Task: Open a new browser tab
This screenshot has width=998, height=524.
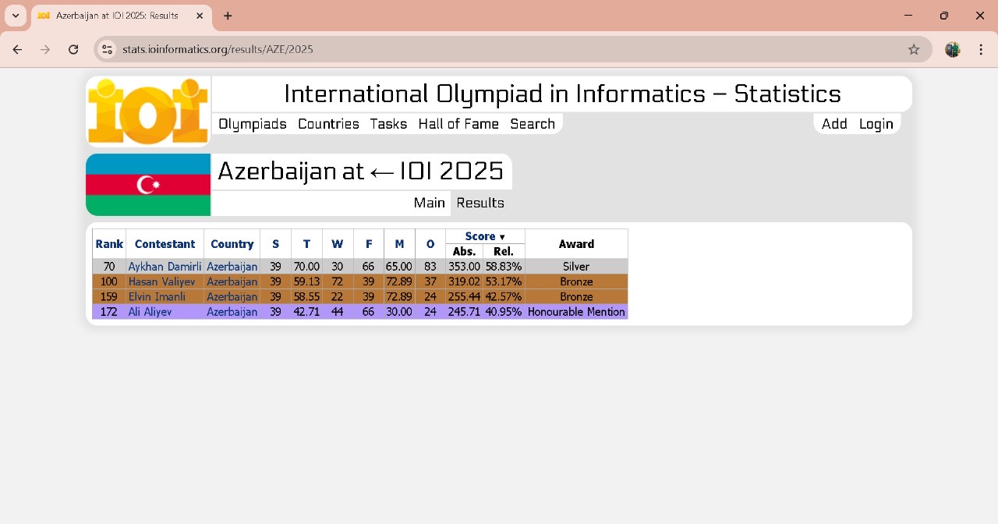Action: click(x=228, y=16)
